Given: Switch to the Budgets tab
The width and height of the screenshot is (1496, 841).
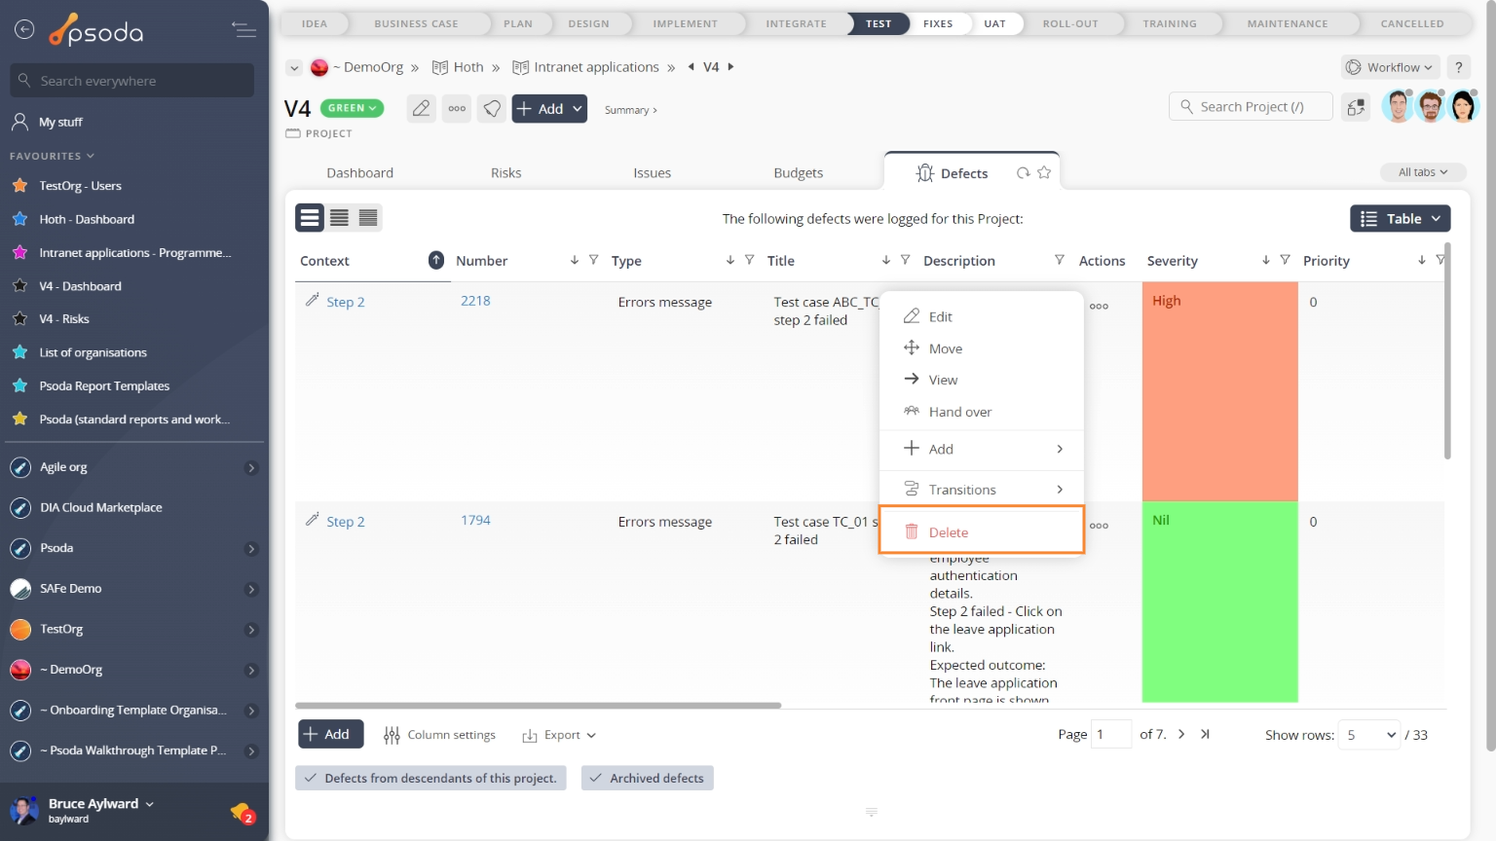Looking at the screenshot, I should [798, 172].
